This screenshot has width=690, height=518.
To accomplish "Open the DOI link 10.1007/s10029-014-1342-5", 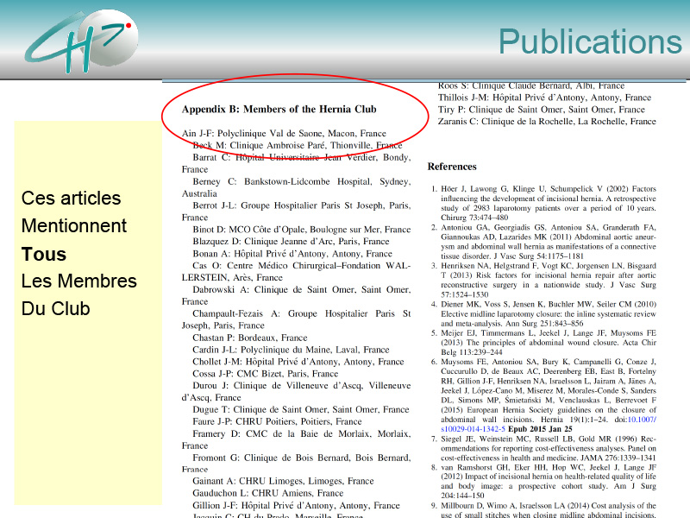I will pos(549,424).
